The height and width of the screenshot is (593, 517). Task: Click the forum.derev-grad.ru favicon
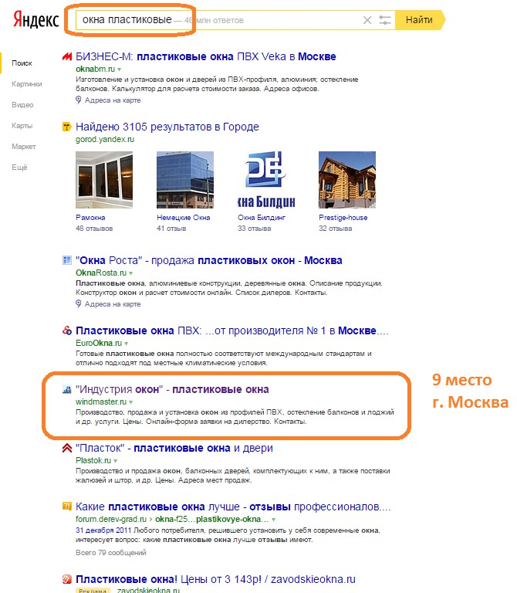point(67,507)
